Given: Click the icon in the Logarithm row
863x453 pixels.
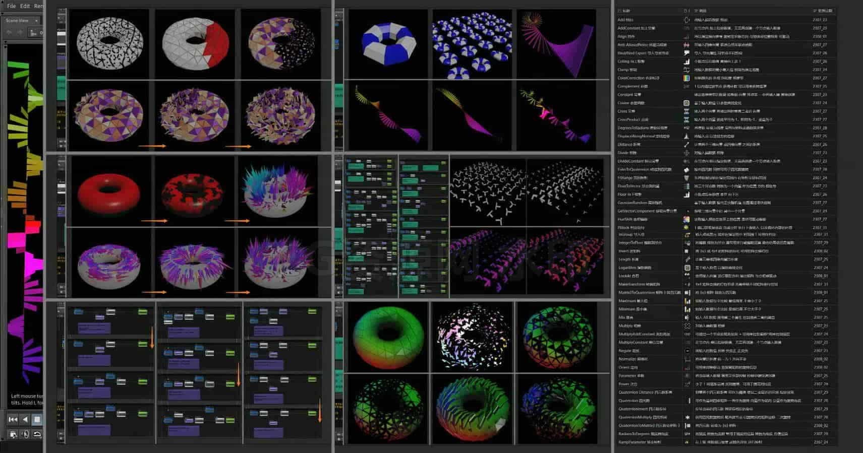Looking at the screenshot, I should tap(687, 268).
